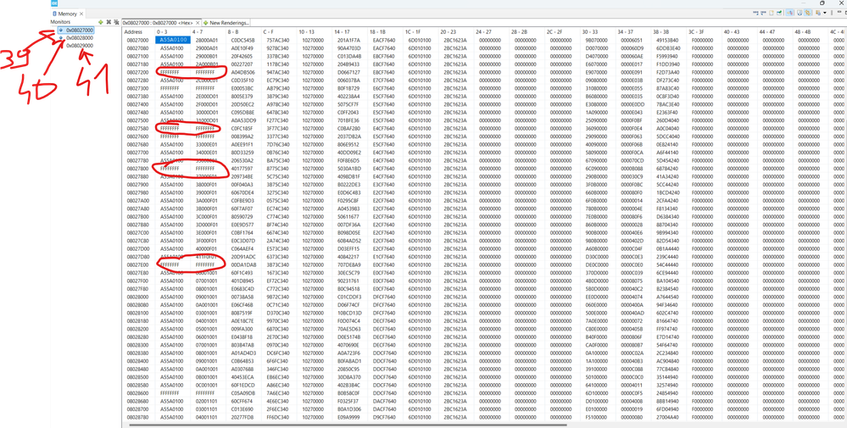Click the '0 - 3' column header
Screen dimensions: 847x428
coord(173,32)
